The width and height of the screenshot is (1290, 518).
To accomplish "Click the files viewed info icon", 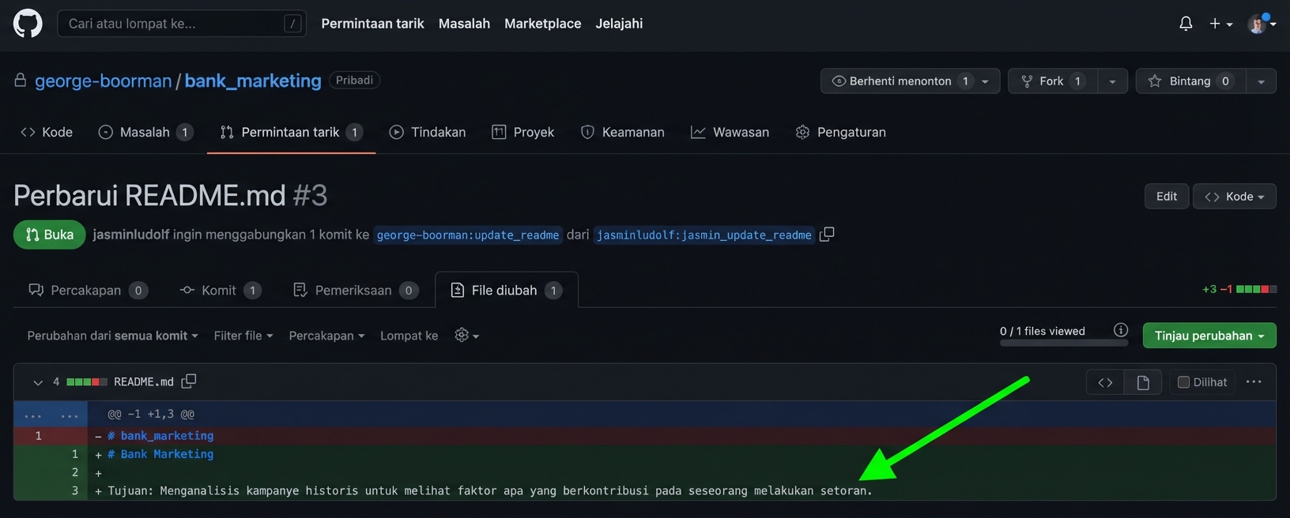I will 1121,330.
